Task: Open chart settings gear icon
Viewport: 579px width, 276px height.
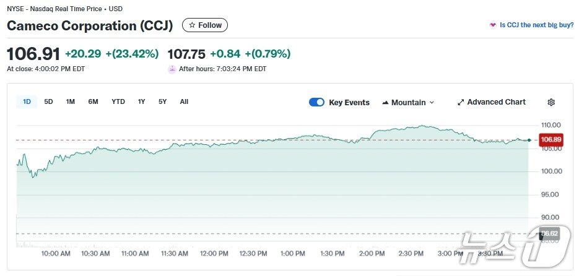Action: 551,102
